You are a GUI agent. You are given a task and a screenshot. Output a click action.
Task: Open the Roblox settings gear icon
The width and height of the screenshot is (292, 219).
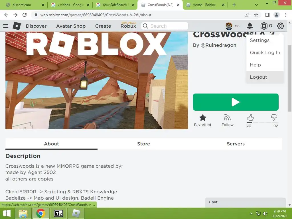(x=281, y=26)
